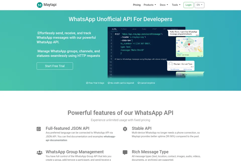This screenshot has height=161, width=241.
Task: Expand the Docs dropdown menu
Action: 164,5
